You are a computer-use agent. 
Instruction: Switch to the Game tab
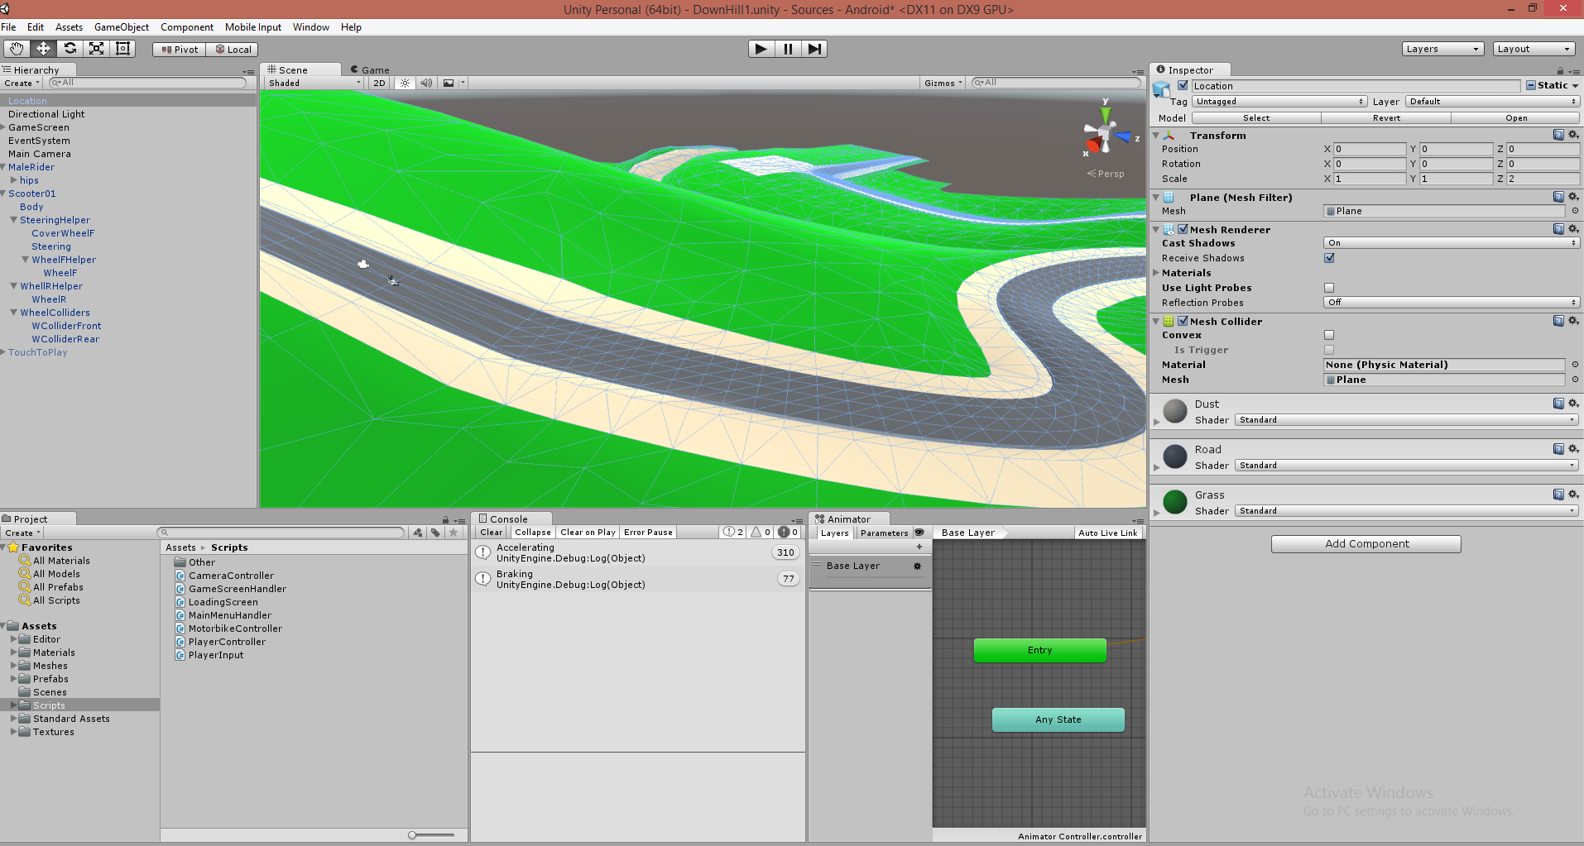click(374, 70)
